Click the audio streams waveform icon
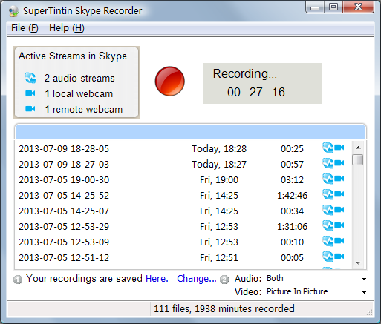Viewport: 381px width, 324px height. pyautogui.click(x=30, y=78)
